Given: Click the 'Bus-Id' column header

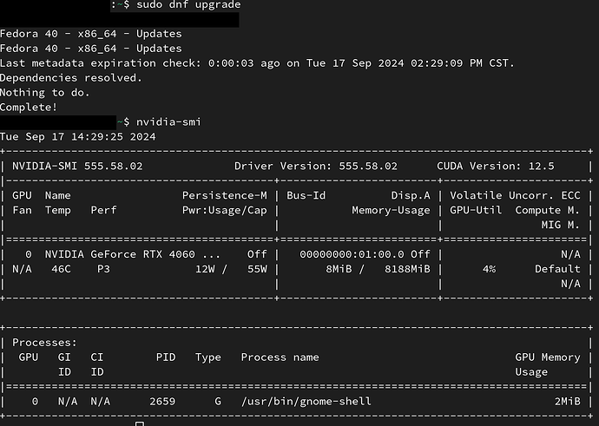Looking at the screenshot, I should coord(306,195).
